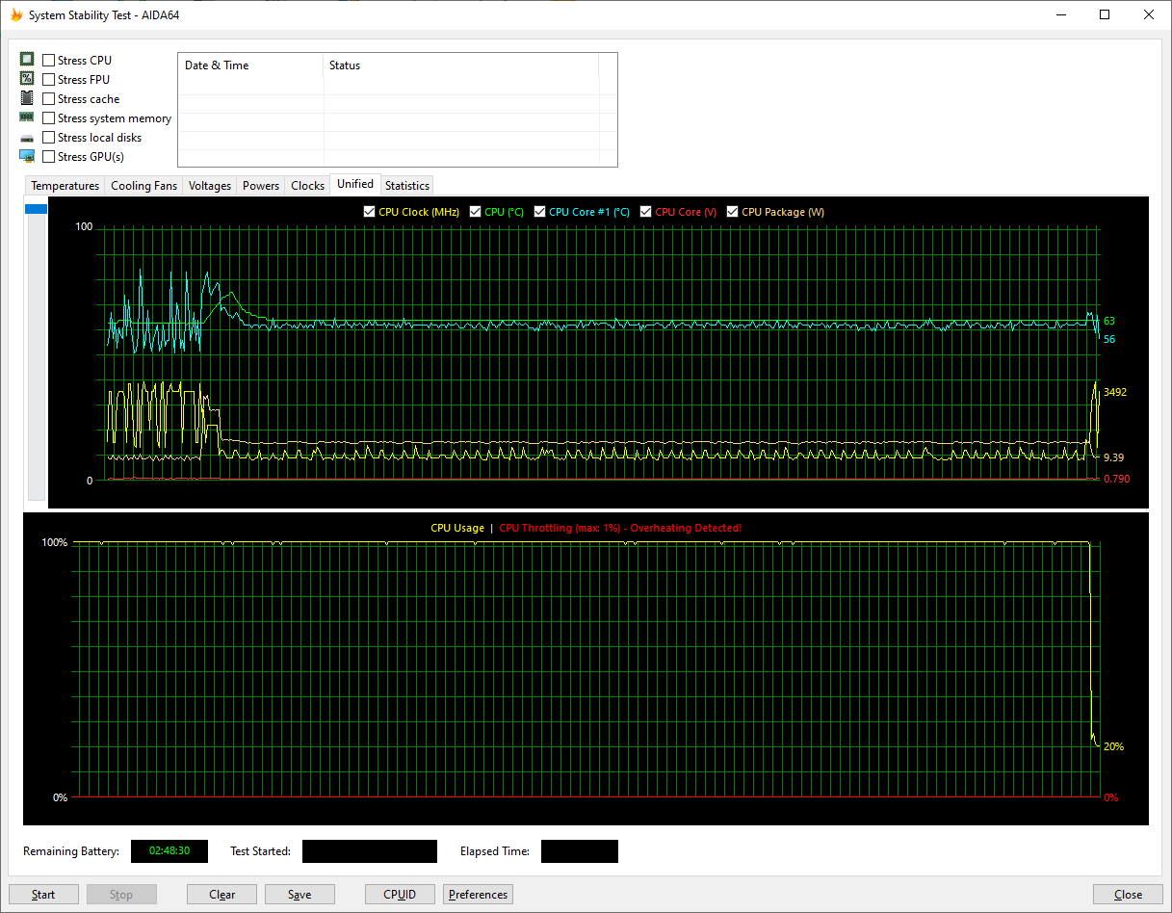Tick the Stress system memory checkbox

[x=49, y=118]
